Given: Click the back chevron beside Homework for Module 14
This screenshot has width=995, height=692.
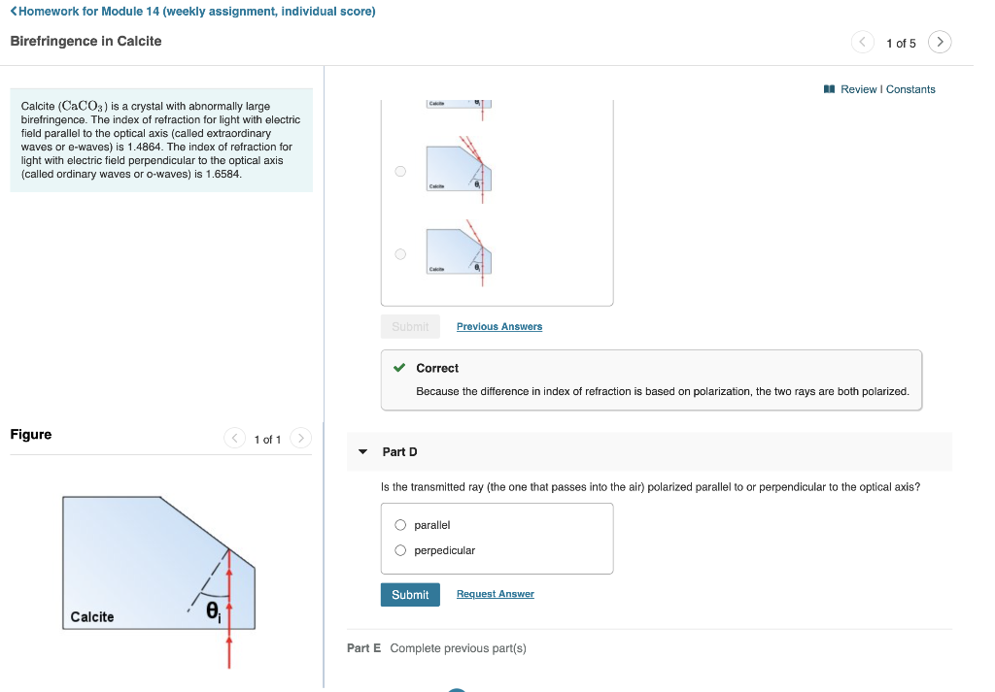Looking at the screenshot, I should pyautogui.click(x=14, y=11).
